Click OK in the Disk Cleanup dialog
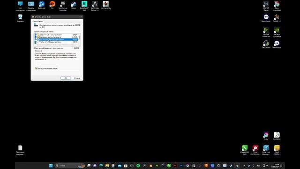This screenshot has height=169, width=300. [x=66, y=78]
